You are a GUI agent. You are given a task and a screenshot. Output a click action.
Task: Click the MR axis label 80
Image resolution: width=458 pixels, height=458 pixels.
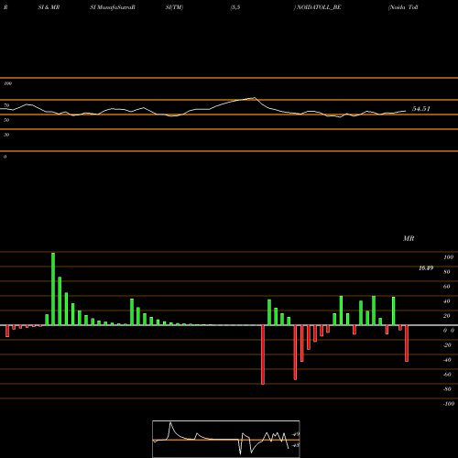coord(447,272)
